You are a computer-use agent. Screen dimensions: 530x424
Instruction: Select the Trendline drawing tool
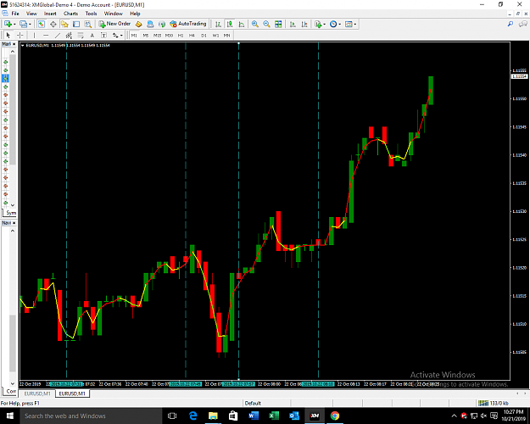58,35
